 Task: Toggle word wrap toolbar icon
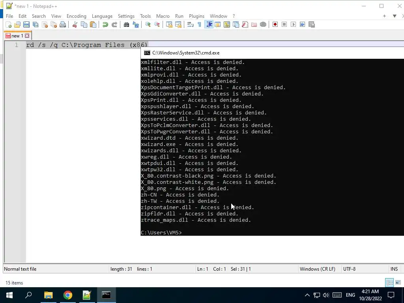coord(190,24)
